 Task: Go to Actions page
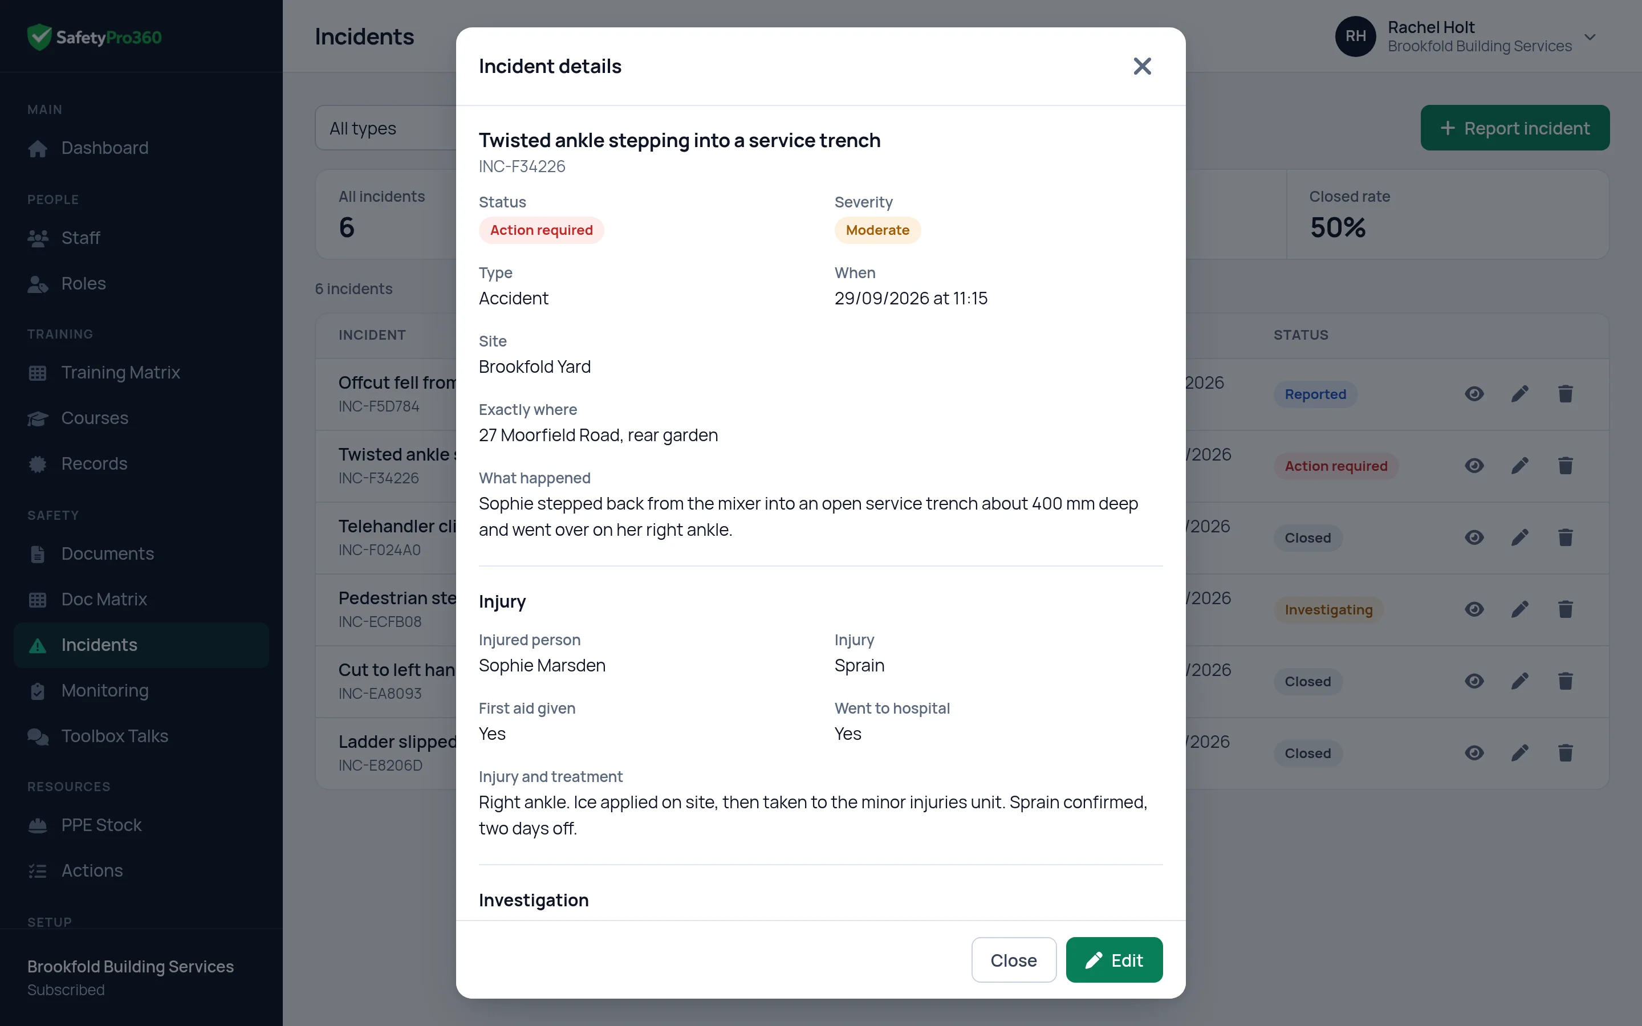(x=141, y=870)
